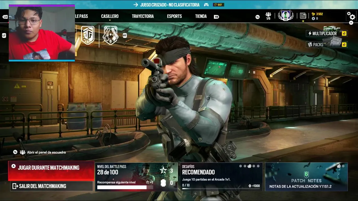Click the gamepad icon in matchmaking banner

coord(206,5)
